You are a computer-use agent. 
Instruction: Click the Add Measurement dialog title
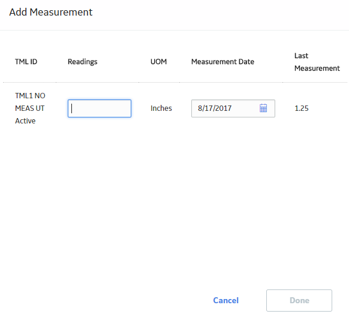point(51,12)
